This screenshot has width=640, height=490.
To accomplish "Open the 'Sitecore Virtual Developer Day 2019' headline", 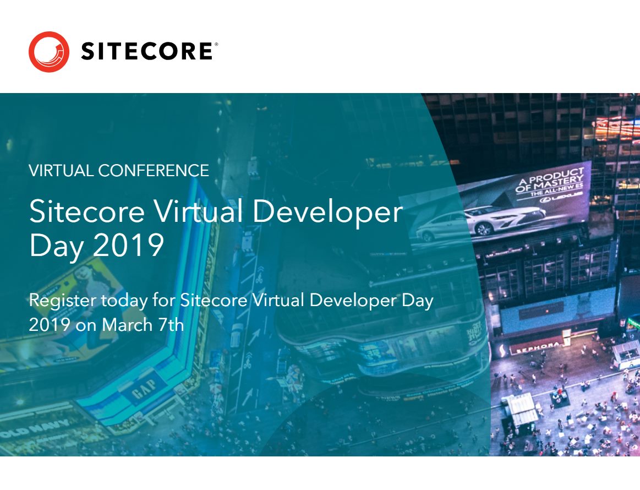I will (216, 228).
